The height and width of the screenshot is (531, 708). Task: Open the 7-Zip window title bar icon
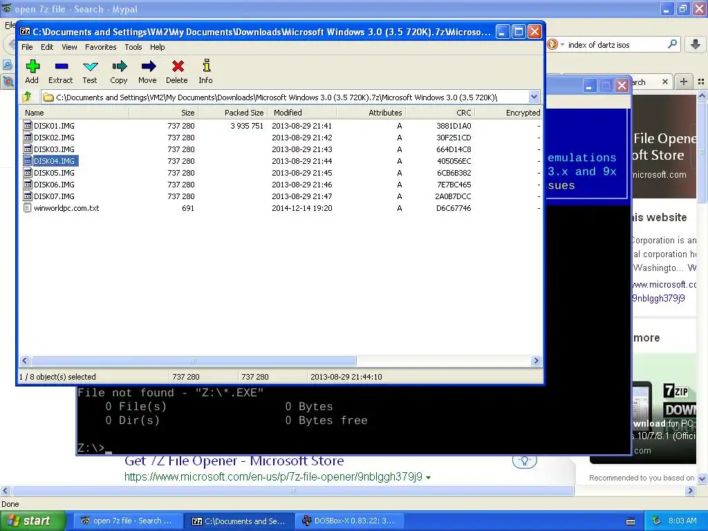pos(25,32)
